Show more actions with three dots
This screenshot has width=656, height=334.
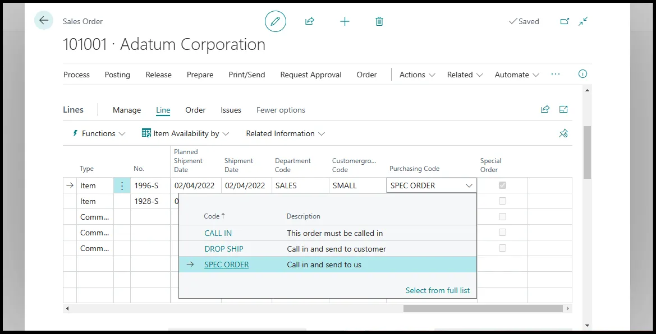(555, 74)
